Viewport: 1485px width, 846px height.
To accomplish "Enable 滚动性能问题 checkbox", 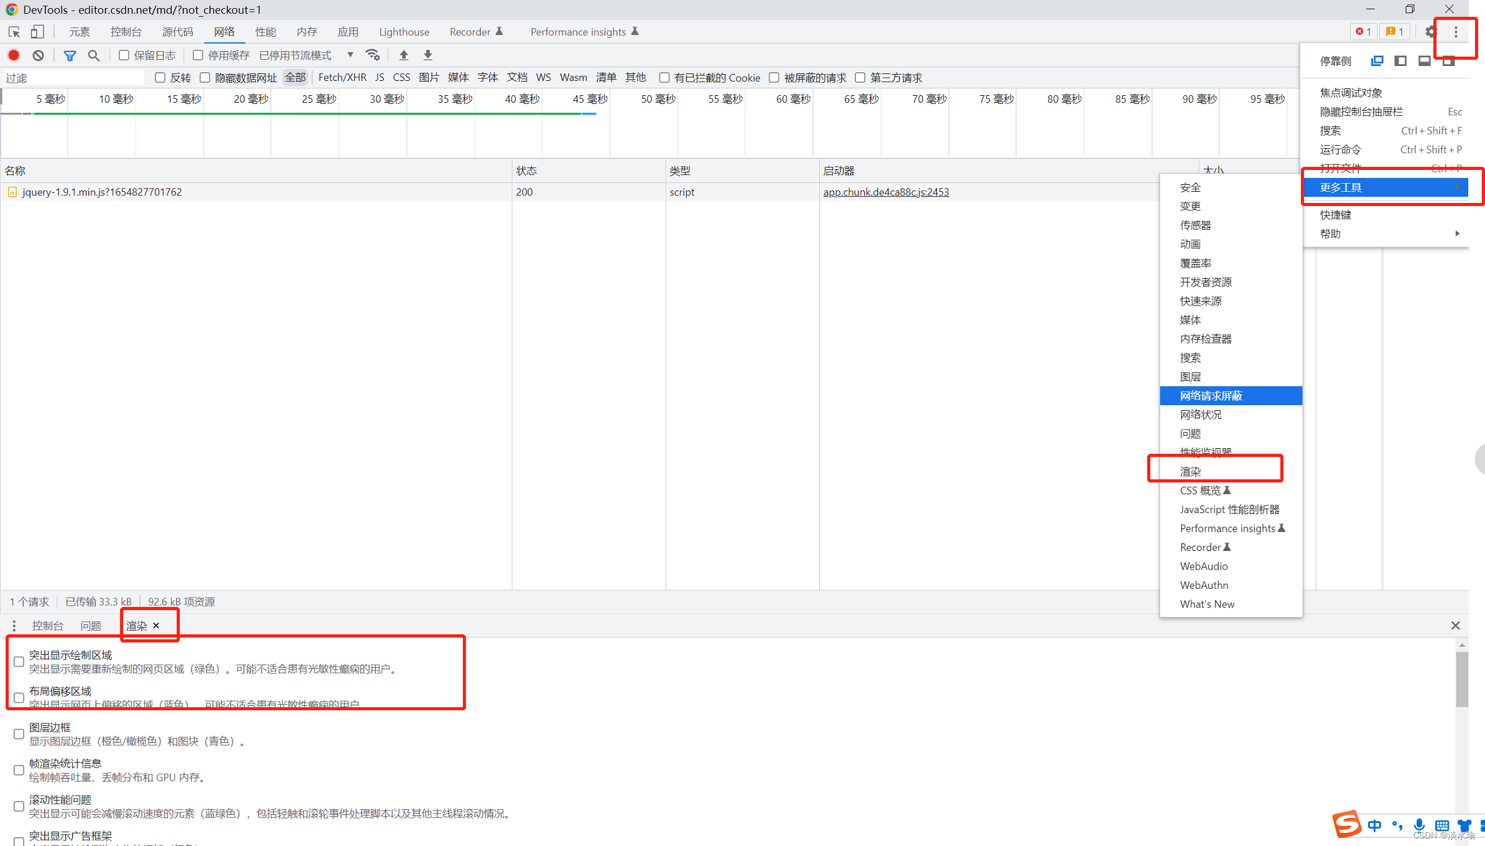I will 19,806.
